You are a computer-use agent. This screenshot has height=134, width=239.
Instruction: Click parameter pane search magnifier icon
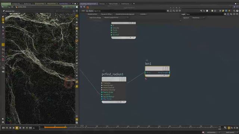pyautogui.click(x=174, y=11)
